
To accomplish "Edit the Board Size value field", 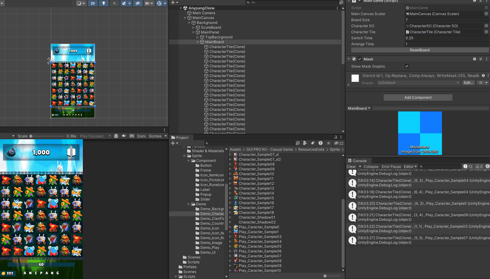I will (446, 20).
